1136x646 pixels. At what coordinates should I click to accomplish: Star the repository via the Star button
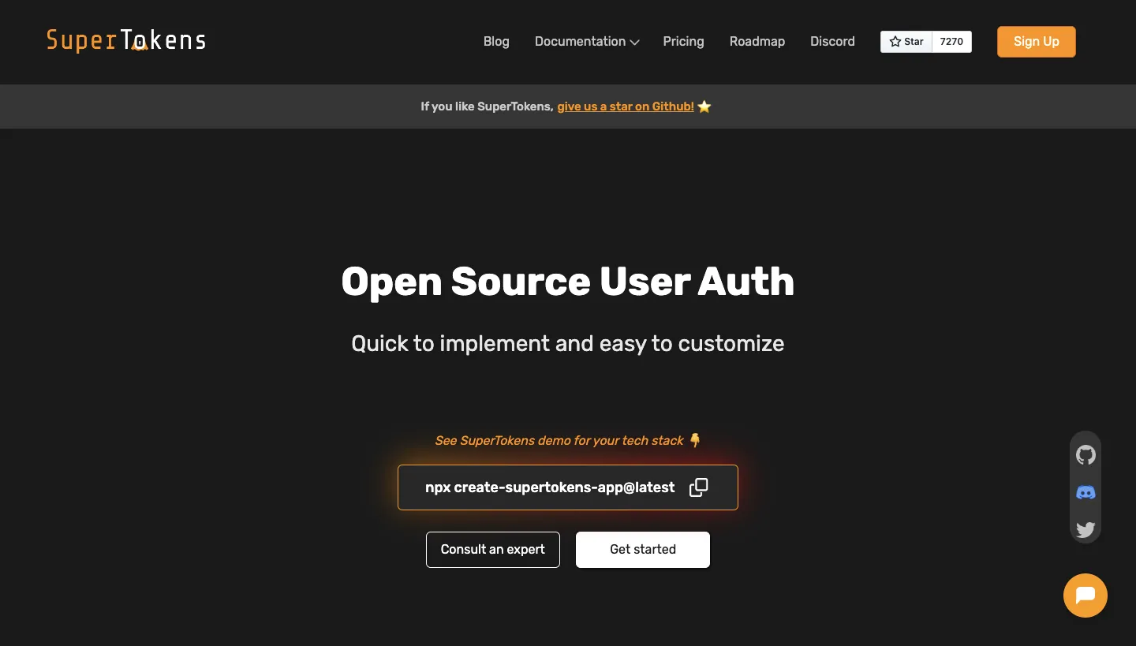(x=906, y=41)
